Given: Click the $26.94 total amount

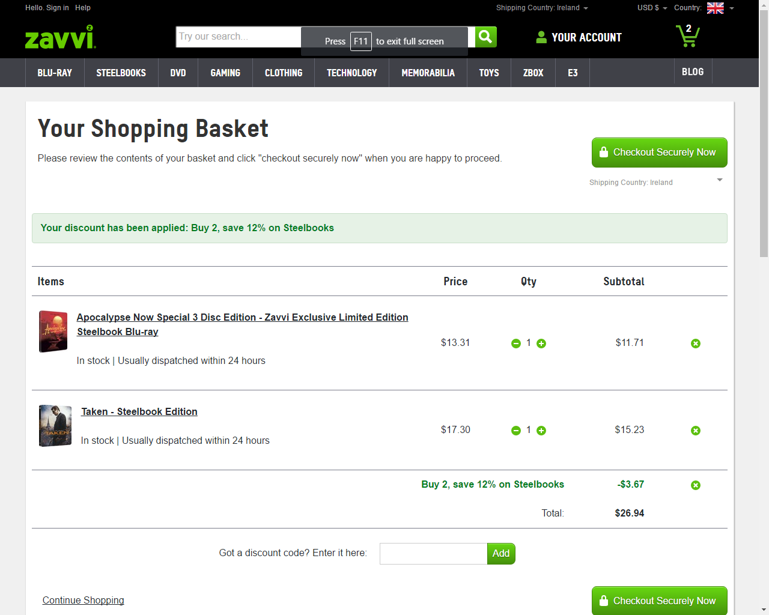Looking at the screenshot, I should [630, 513].
